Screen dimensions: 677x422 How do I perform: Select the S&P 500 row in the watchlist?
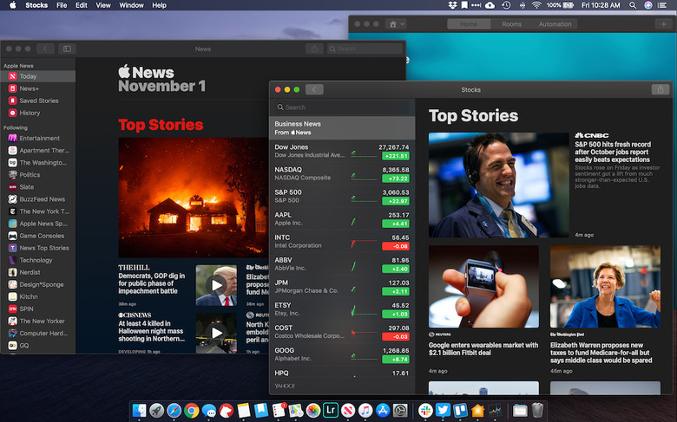(x=342, y=196)
